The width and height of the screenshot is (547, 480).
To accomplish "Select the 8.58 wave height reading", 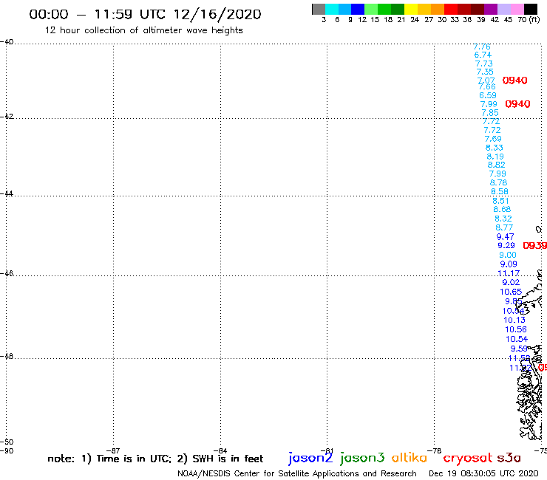I will tap(500, 192).
